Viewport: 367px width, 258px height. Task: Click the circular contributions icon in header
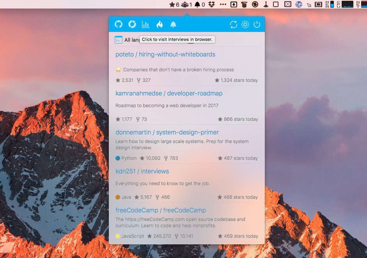132,24
